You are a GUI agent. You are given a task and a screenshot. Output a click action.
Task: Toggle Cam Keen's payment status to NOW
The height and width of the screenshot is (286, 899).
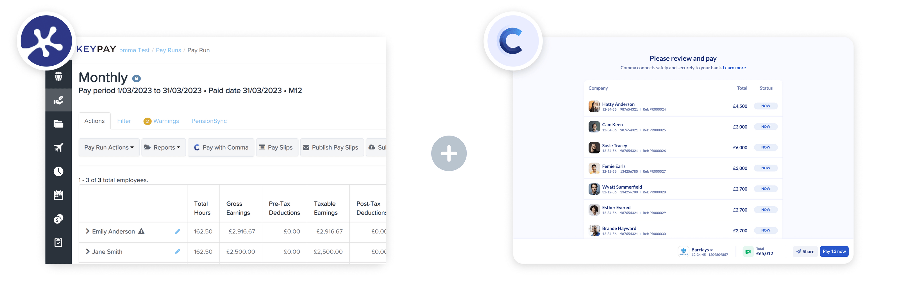pos(766,127)
